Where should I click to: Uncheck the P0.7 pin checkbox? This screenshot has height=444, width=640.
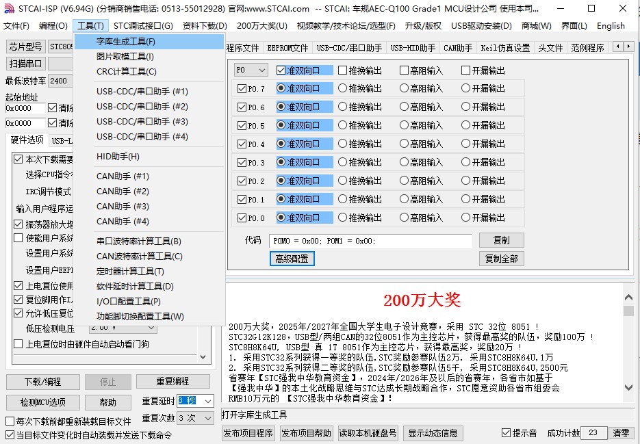[x=242, y=88]
